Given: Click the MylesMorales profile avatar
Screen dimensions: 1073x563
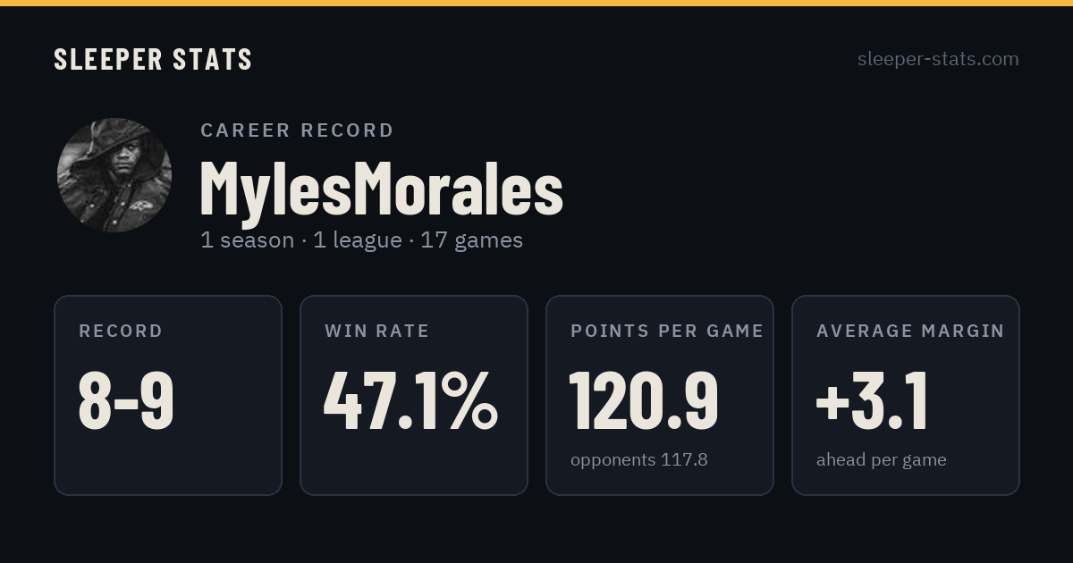Looking at the screenshot, I should (x=114, y=175).
